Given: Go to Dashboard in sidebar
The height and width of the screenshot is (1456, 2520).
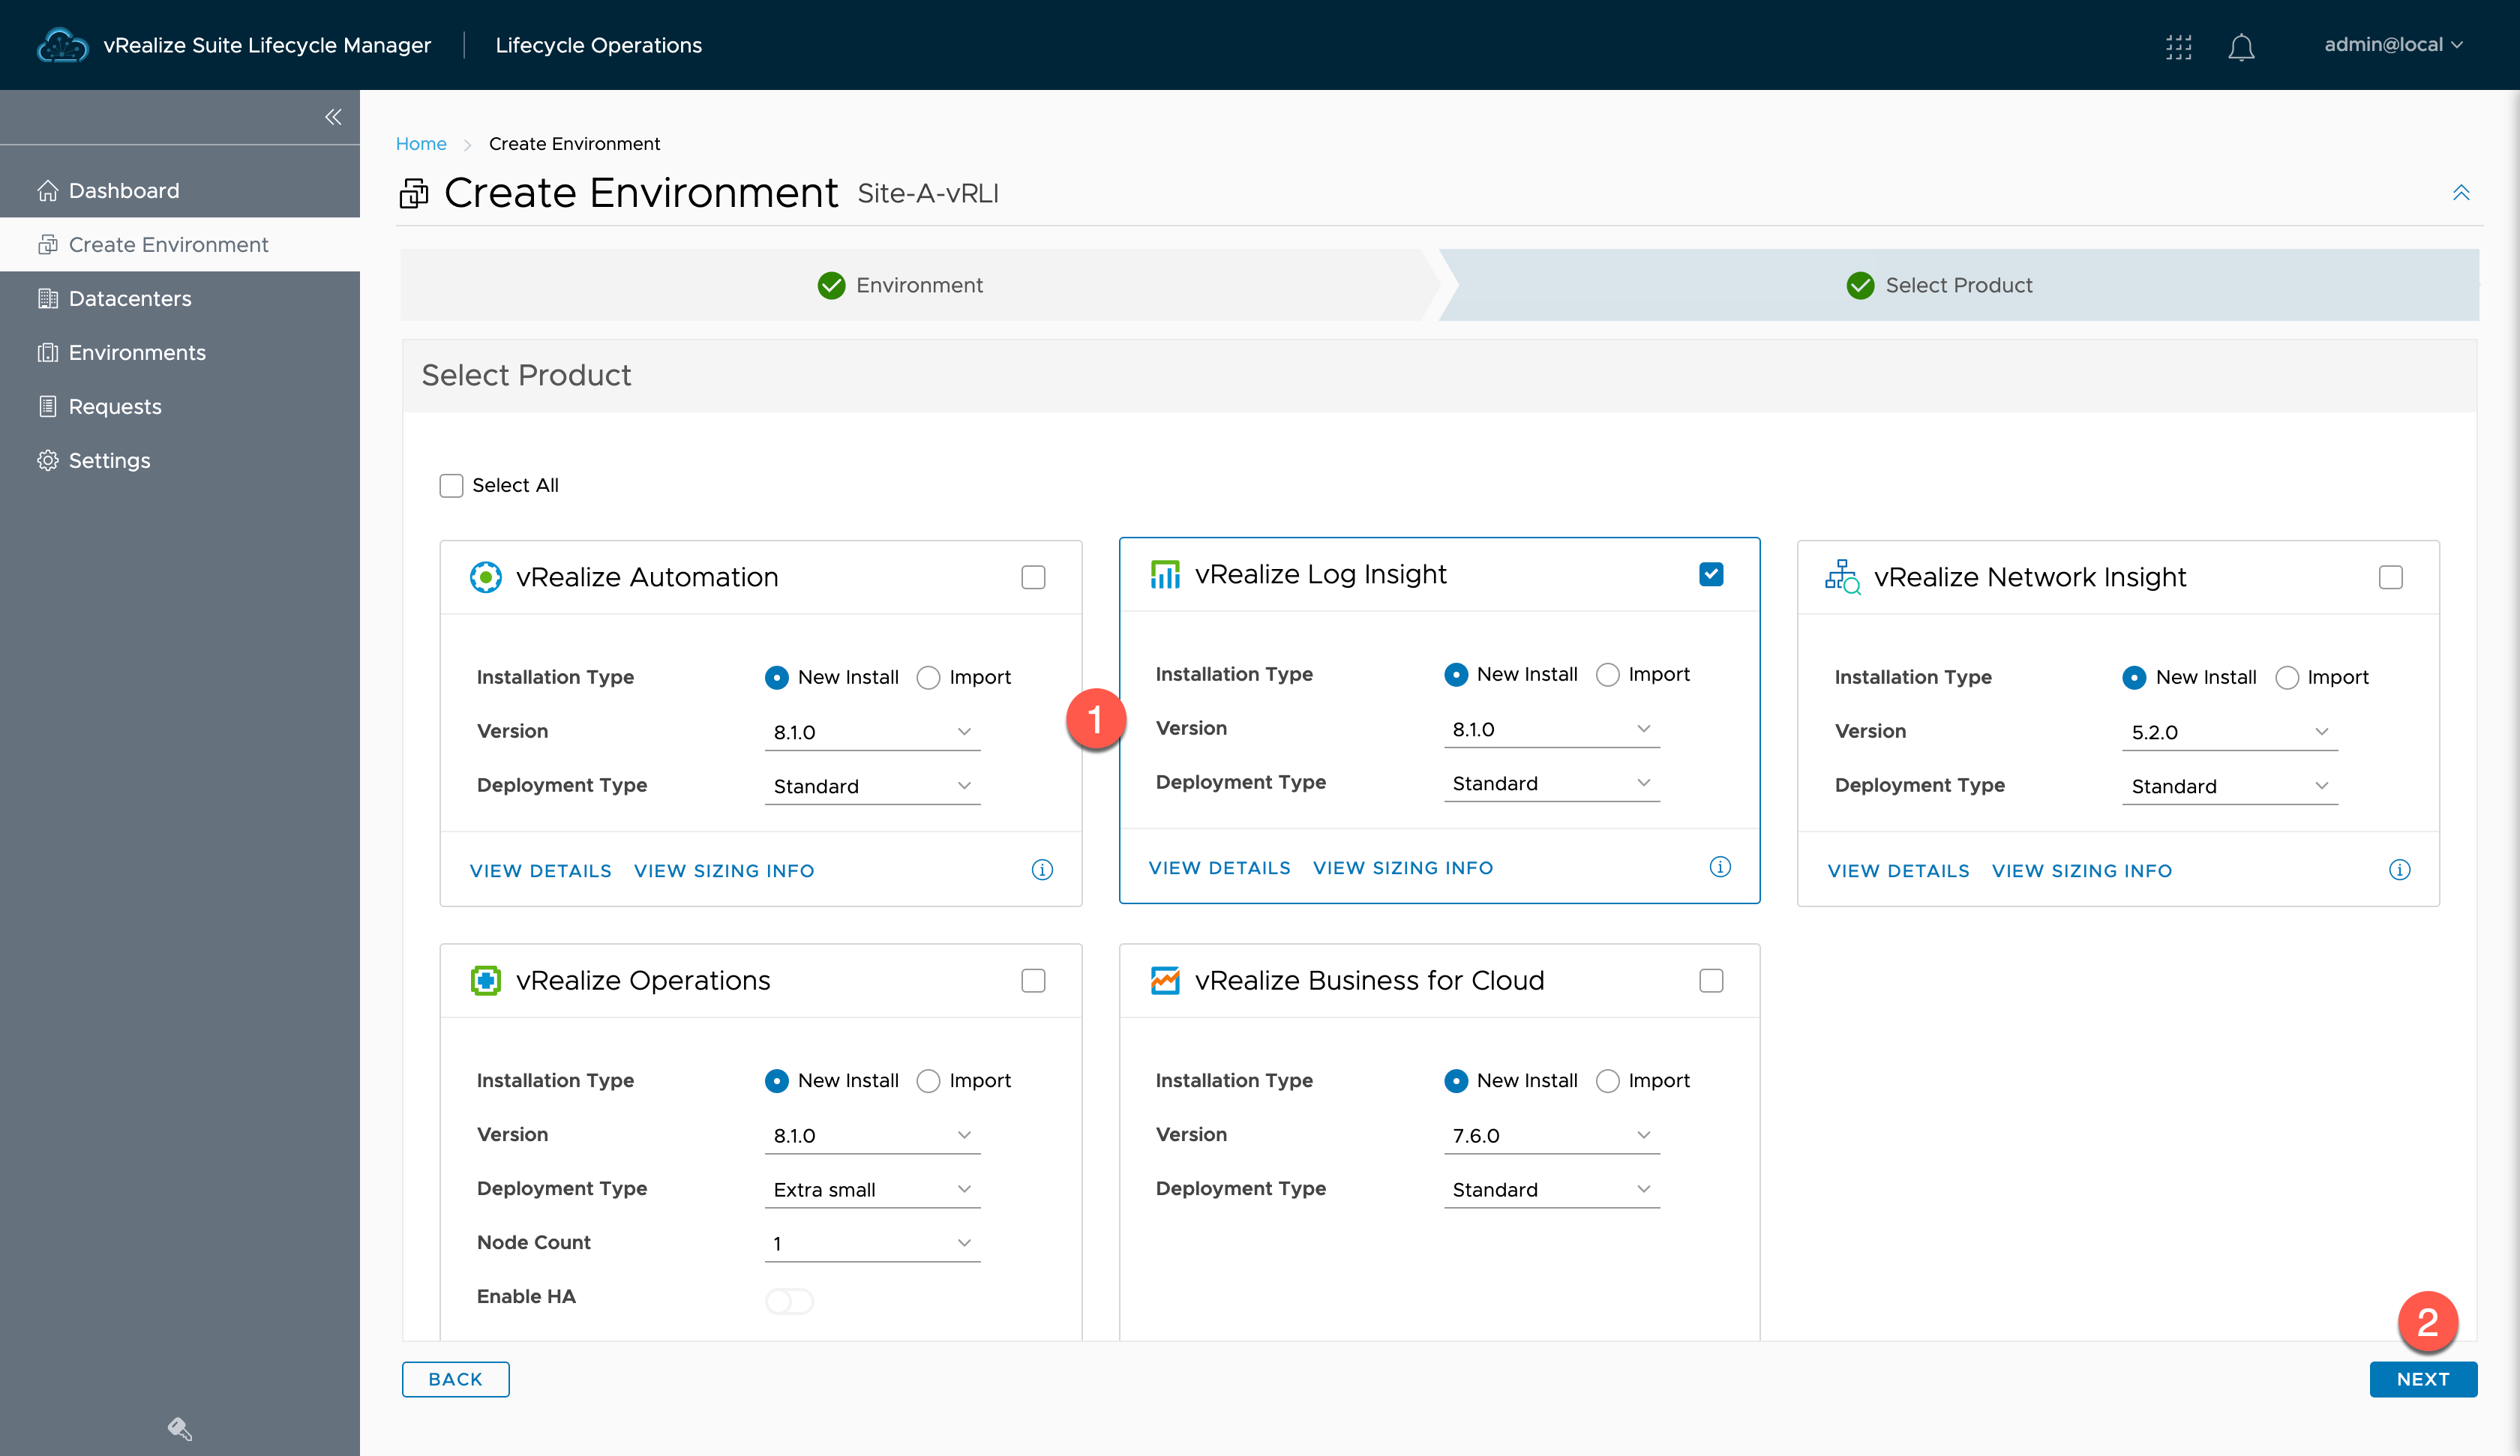Looking at the screenshot, I should [180, 190].
